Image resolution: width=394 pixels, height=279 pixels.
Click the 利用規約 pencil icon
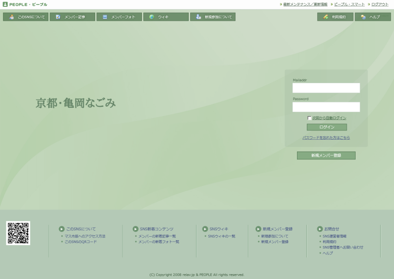(326, 17)
